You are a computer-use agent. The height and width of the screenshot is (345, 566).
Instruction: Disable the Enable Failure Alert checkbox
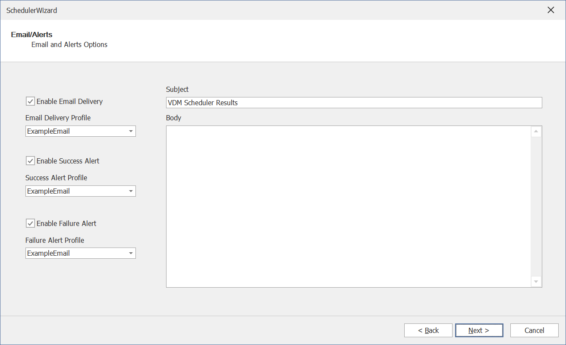pyautogui.click(x=31, y=223)
